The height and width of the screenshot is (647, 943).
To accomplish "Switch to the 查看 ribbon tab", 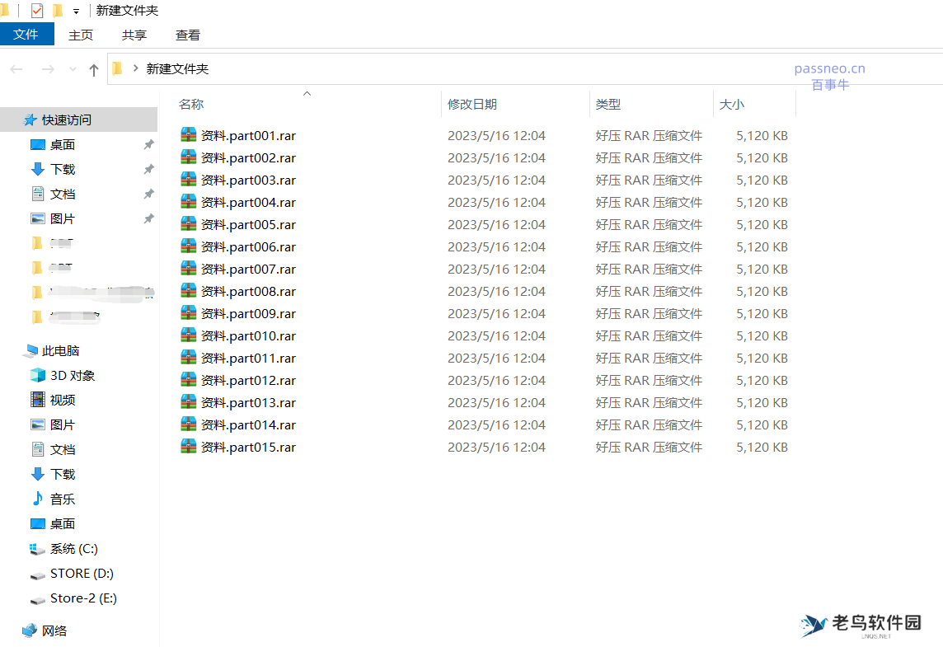I will click(x=188, y=35).
